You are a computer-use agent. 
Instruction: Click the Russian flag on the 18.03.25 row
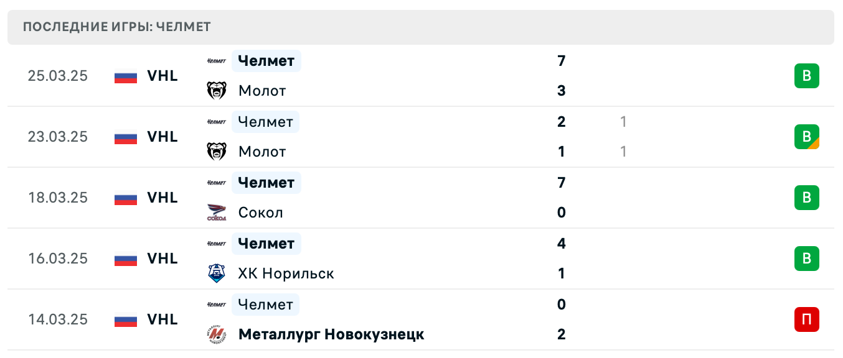click(125, 198)
